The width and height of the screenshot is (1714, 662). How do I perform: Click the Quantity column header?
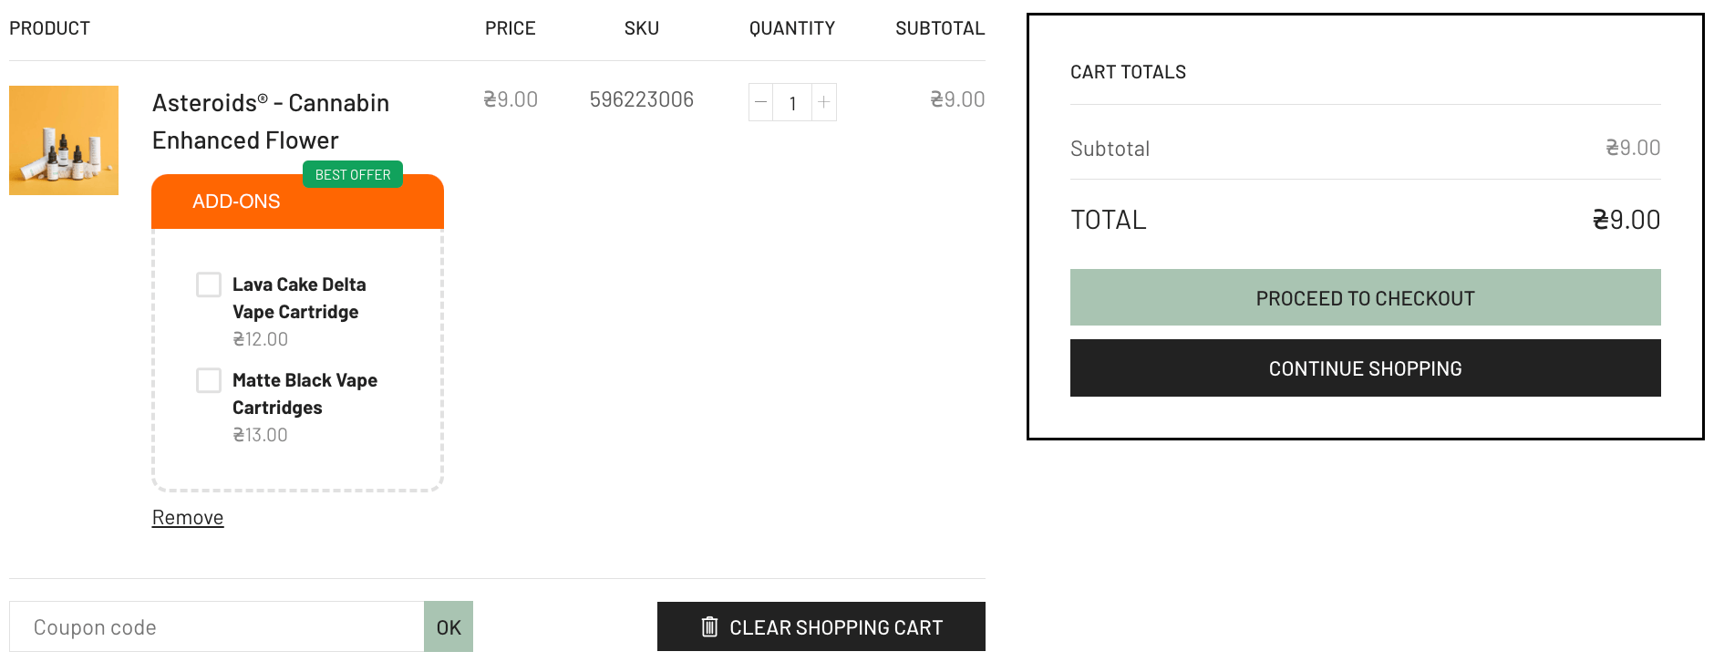(x=791, y=28)
